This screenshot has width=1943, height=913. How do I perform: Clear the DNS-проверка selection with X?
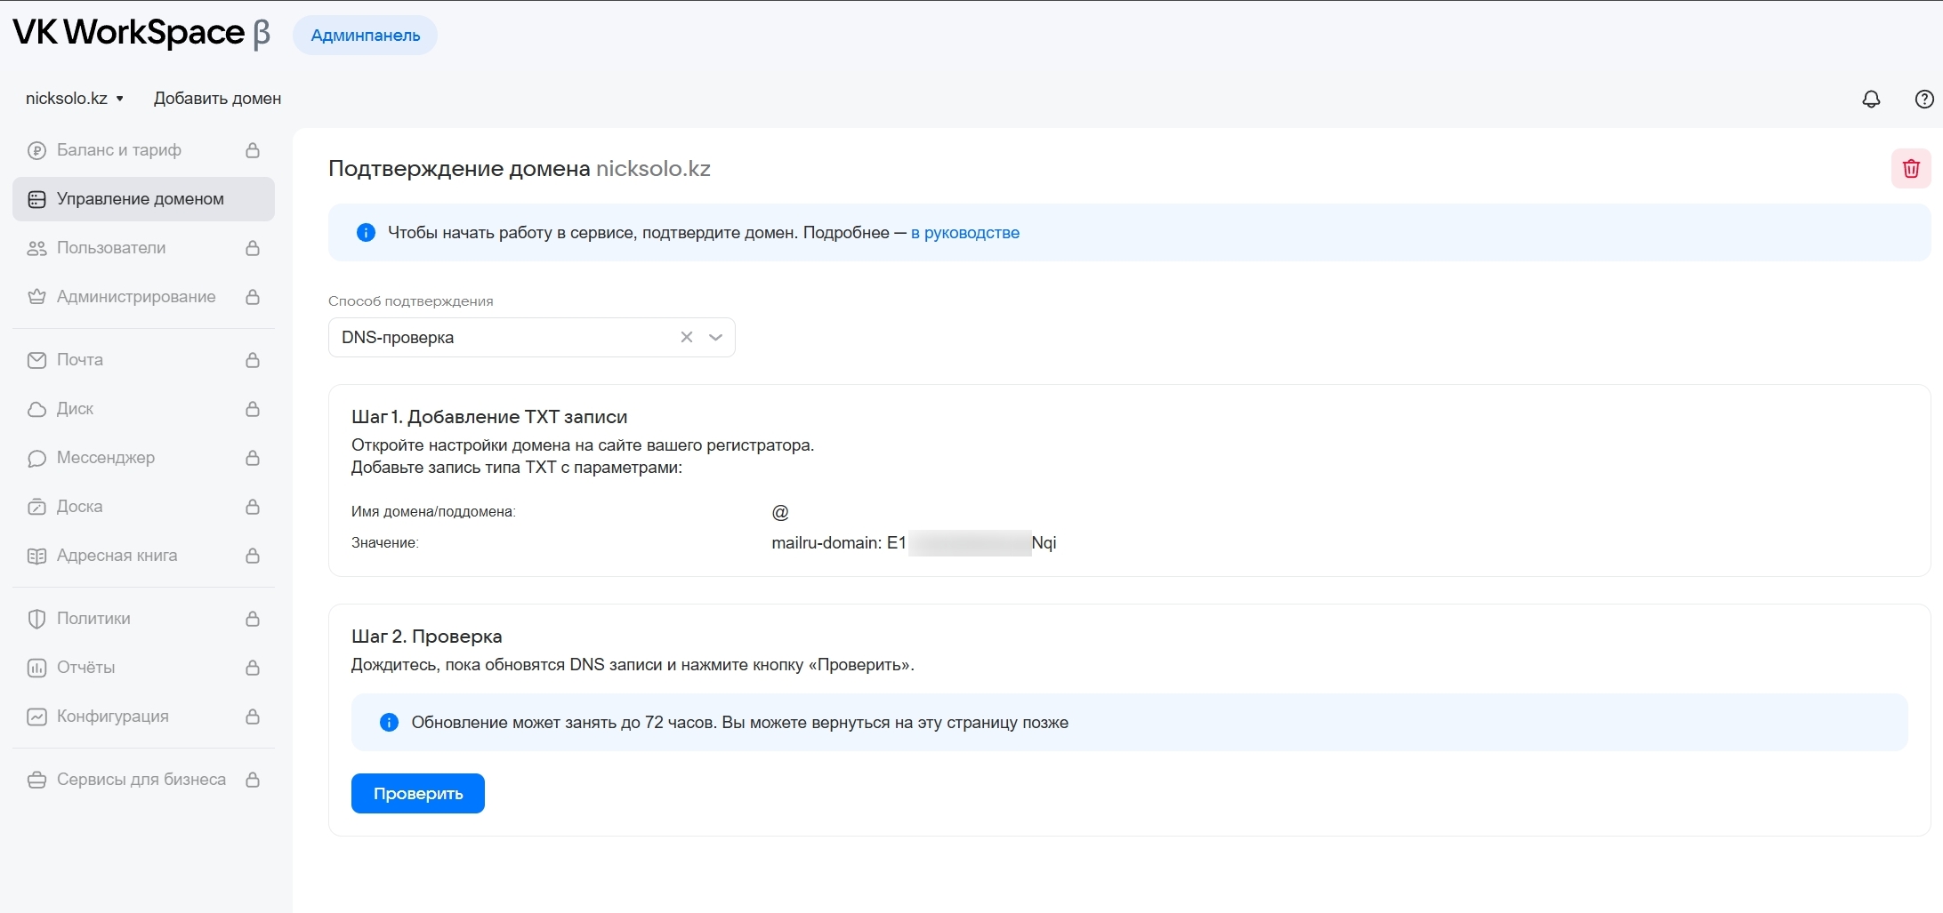pyautogui.click(x=686, y=338)
